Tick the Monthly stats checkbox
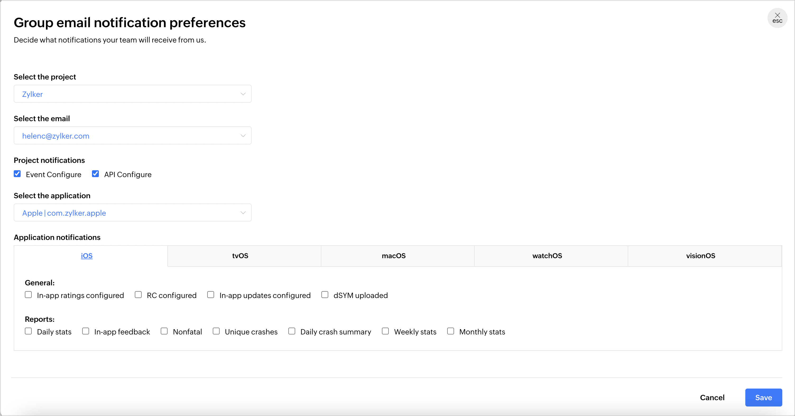795x416 pixels. (x=451, y=331)
